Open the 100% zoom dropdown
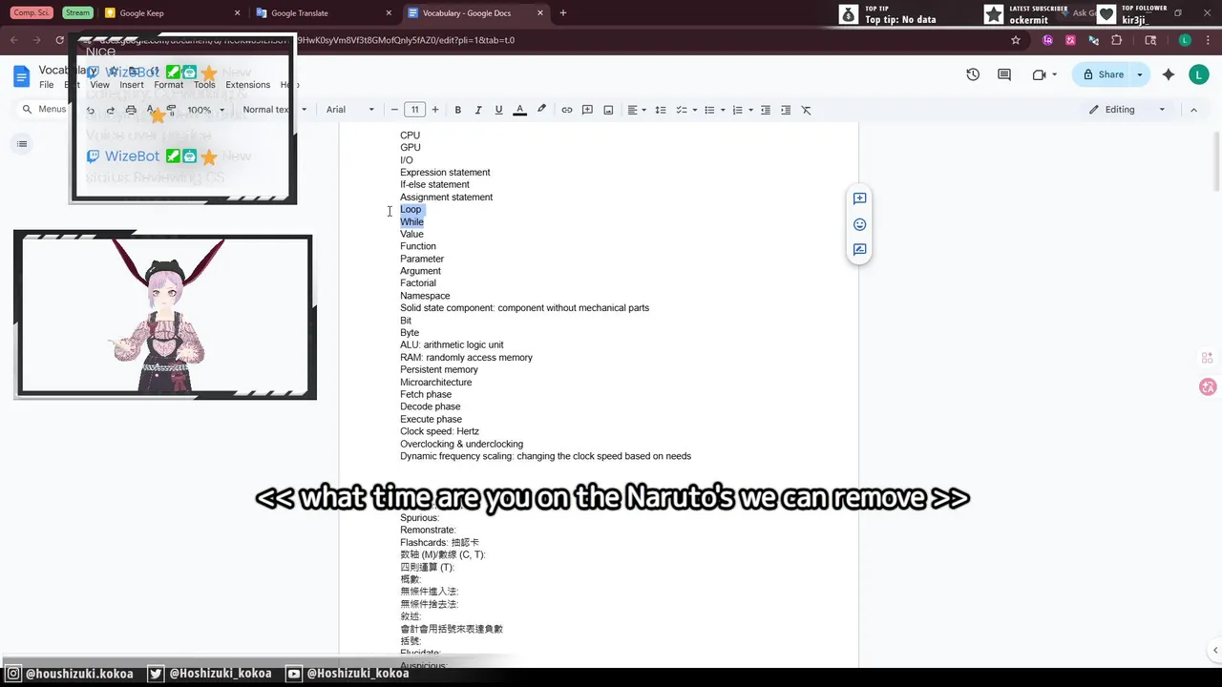This screenshot has height=687, width=1222. [x=206, y=110]
